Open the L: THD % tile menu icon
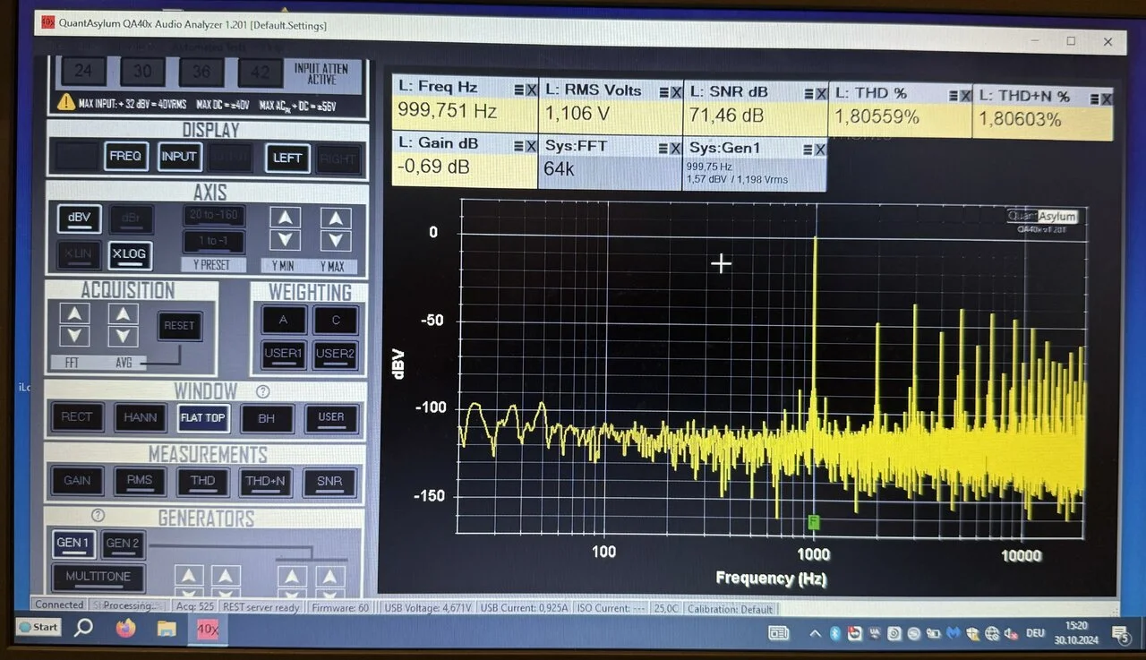This screenshot has width=1146, height=660. (x=951, y=96)
